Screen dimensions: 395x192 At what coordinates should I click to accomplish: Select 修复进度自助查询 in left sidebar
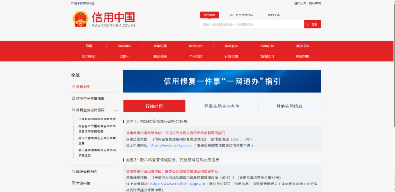click(x=90, y=110)
